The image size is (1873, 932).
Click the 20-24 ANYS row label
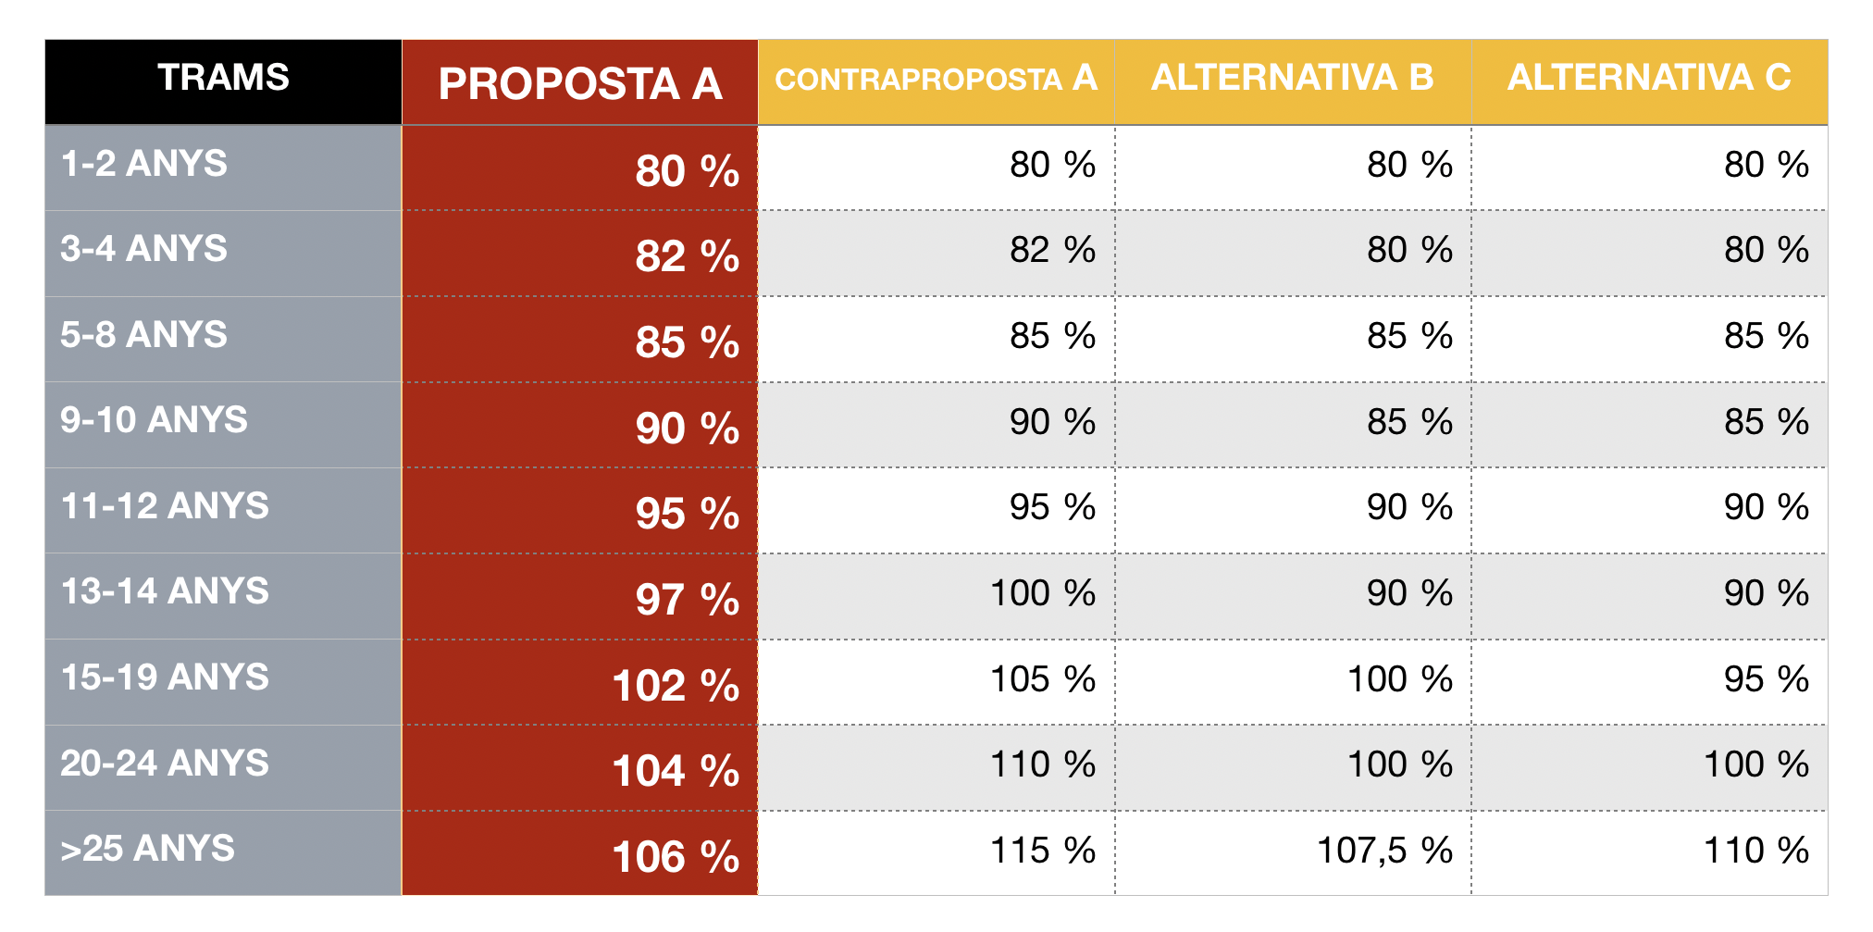click(x=165, y=764)
